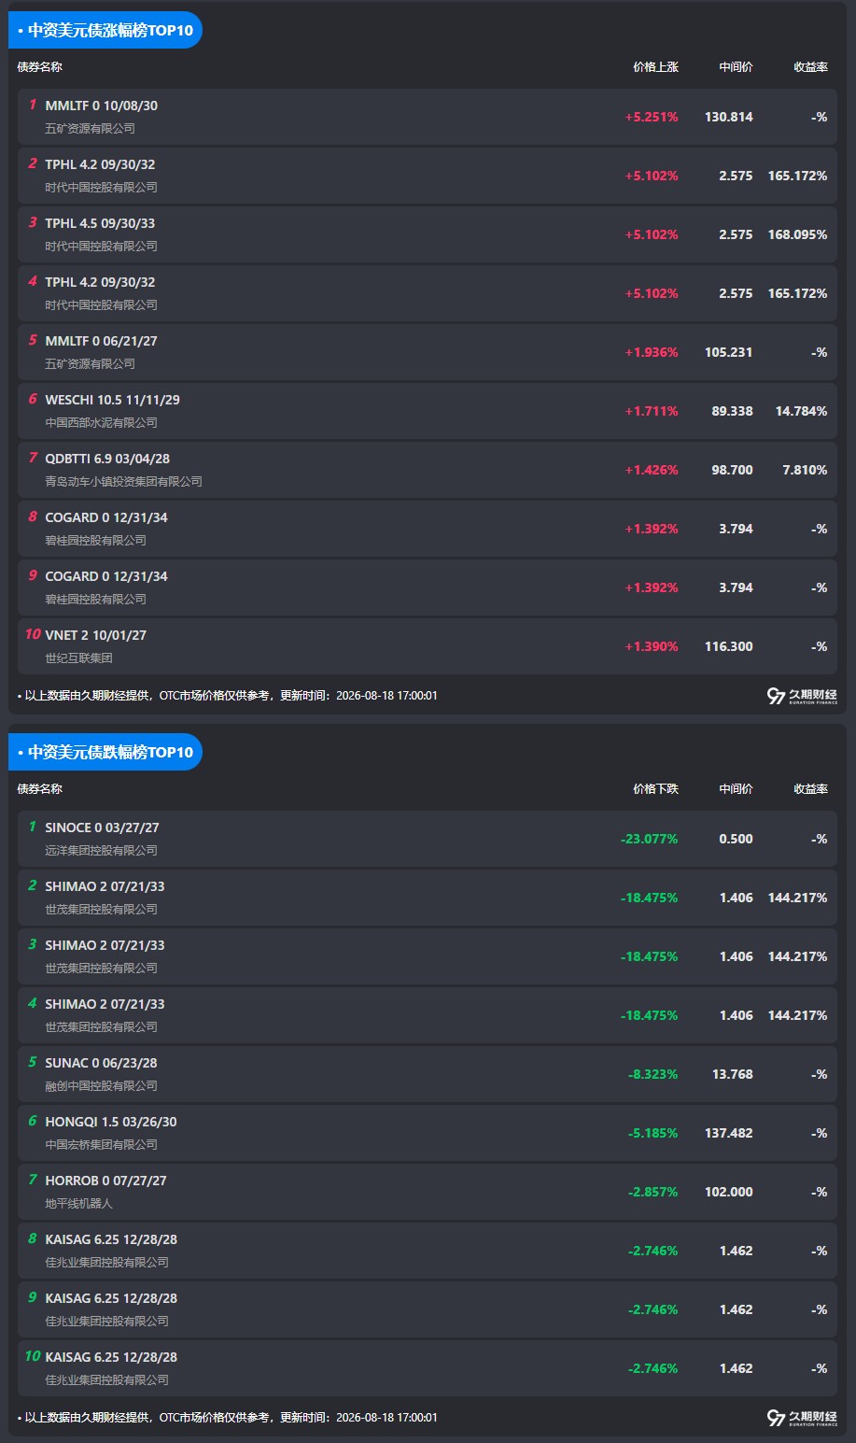Open the TPHL 4.5 09/30/33 bond row
This screenshot has height=1443, width=856.
tap(428, 234)
